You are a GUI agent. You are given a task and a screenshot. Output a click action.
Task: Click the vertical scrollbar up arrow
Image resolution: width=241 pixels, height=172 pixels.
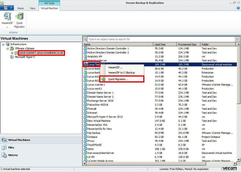tap(238, 44)
